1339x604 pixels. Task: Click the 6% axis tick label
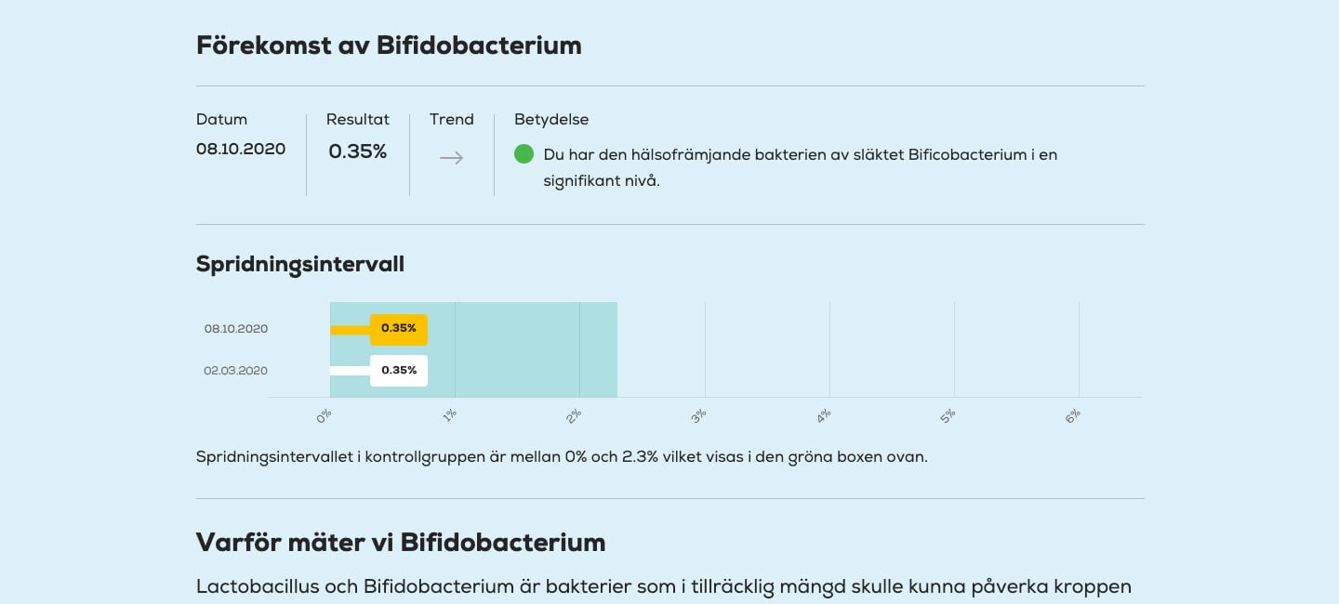1073,417
